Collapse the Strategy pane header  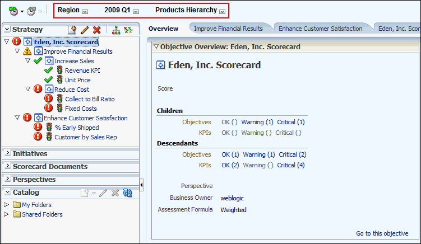7,29
